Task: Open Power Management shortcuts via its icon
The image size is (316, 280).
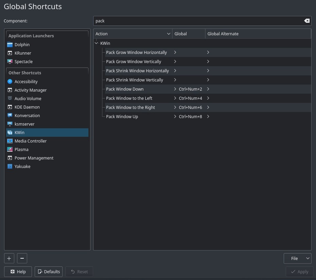Action: [x=10, y=158]
